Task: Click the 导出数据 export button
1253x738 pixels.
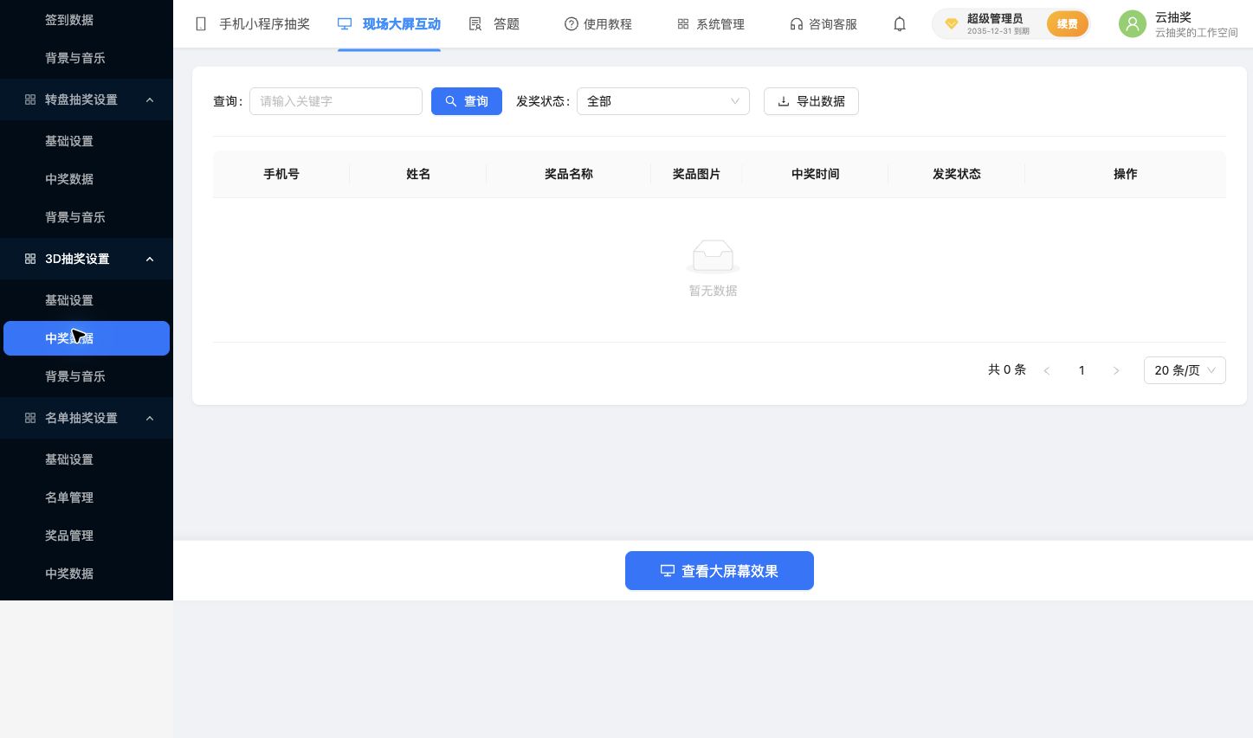Action: (x=811, y=101)
